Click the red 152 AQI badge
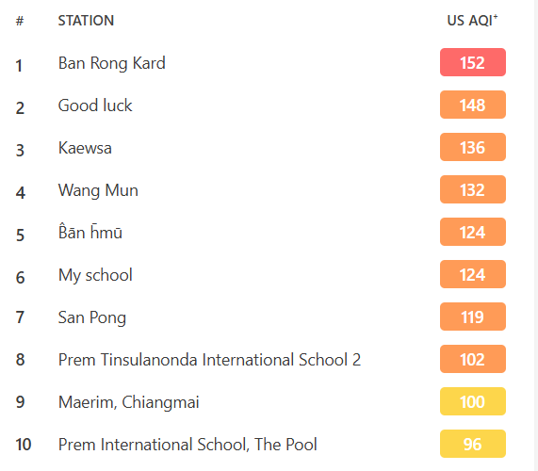538x471 pixels. [473, 62]
